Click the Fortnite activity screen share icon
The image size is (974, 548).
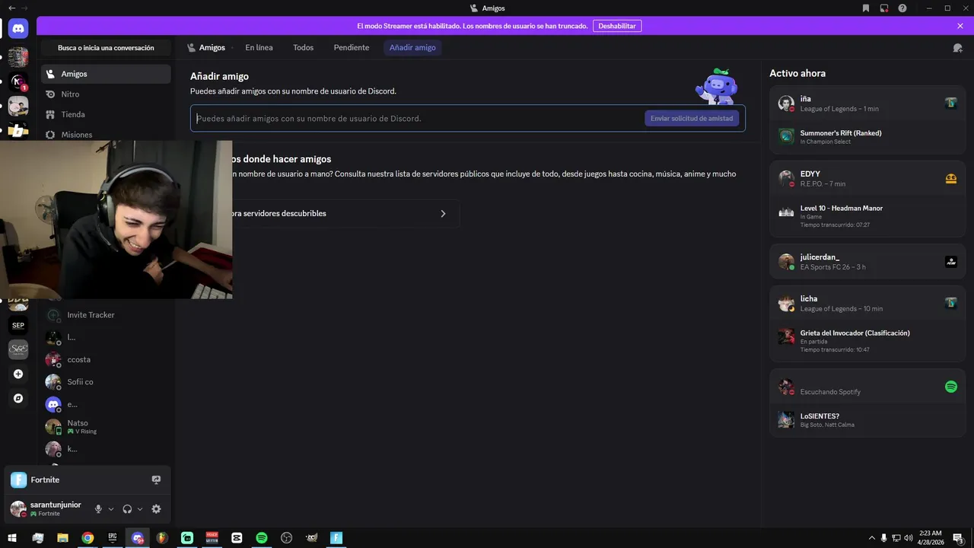coord(156,479)
